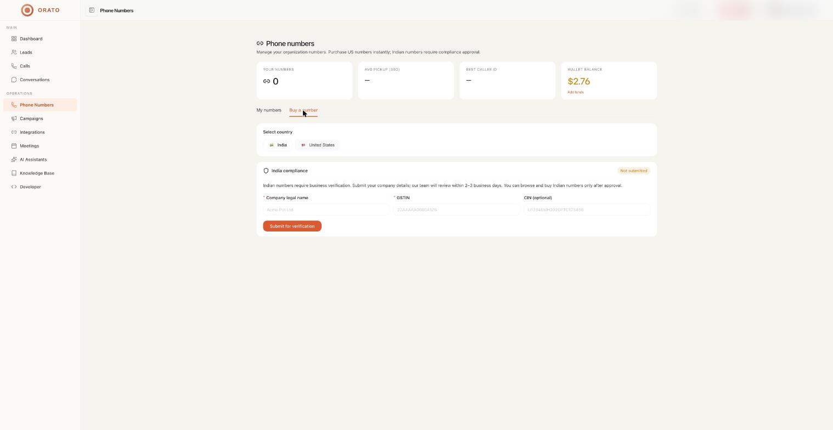The image size is (833, 430).
Task: Click the YOUR NUMBERS card label
Action: (278, 70)
